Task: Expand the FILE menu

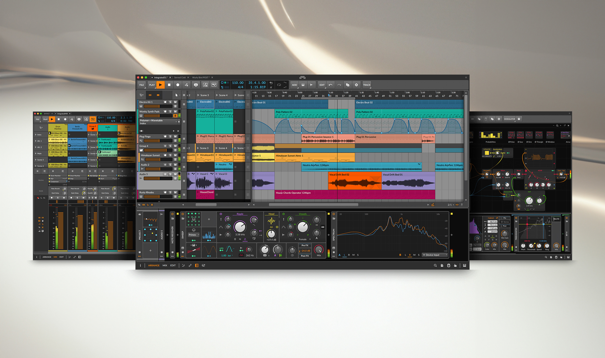Action: click(x=142, y=85)
